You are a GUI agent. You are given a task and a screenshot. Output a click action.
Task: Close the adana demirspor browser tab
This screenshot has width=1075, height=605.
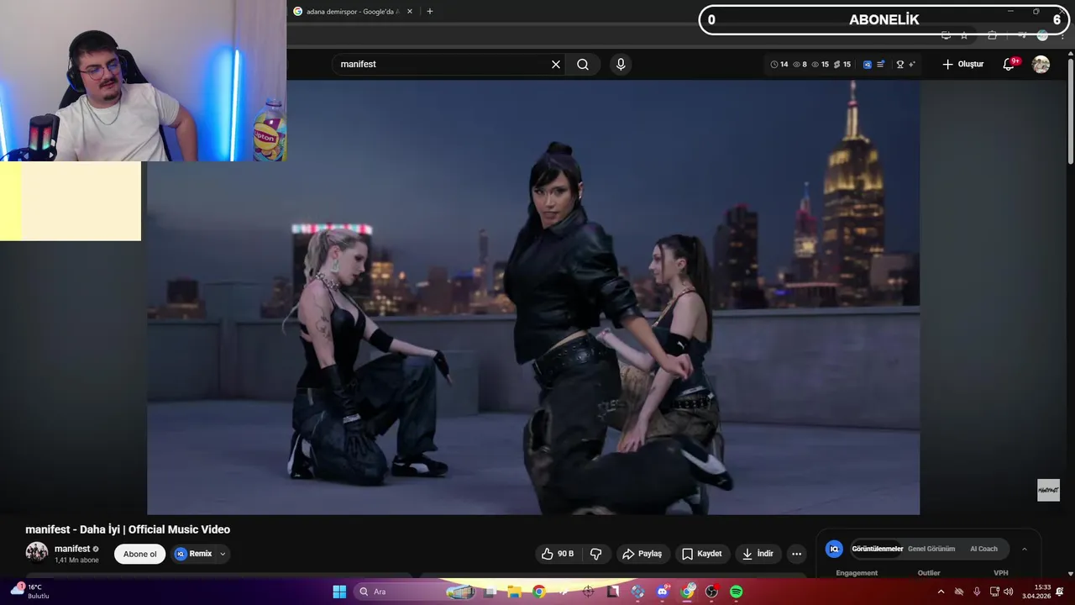click(x=410, y=12)
